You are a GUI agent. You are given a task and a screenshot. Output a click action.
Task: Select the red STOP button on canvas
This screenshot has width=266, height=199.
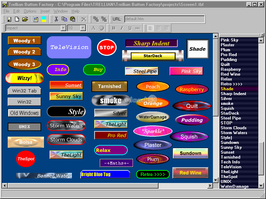pos(106,47)
